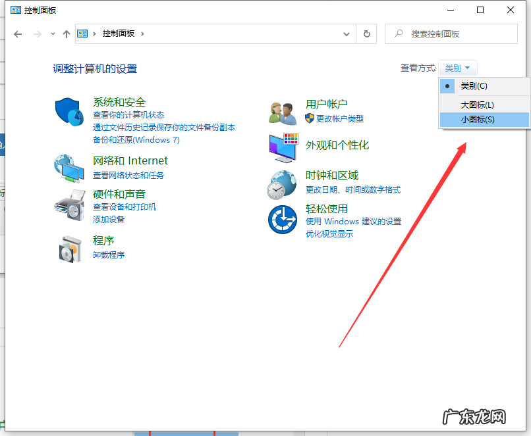Open 外观和个性化 monitor icon
This screenshot has height=436, width=531.
click(282, 148)
